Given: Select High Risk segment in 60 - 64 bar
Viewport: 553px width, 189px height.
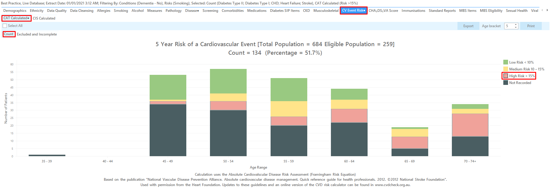Looking at the screenshot, I should (x=349, y=116).
